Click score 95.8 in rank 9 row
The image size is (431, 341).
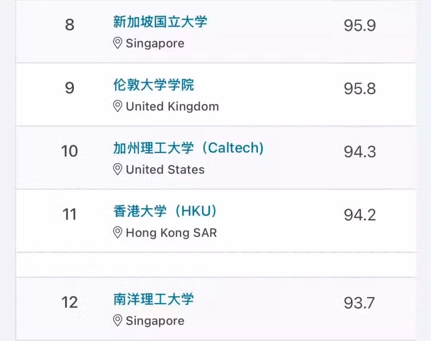360,89
